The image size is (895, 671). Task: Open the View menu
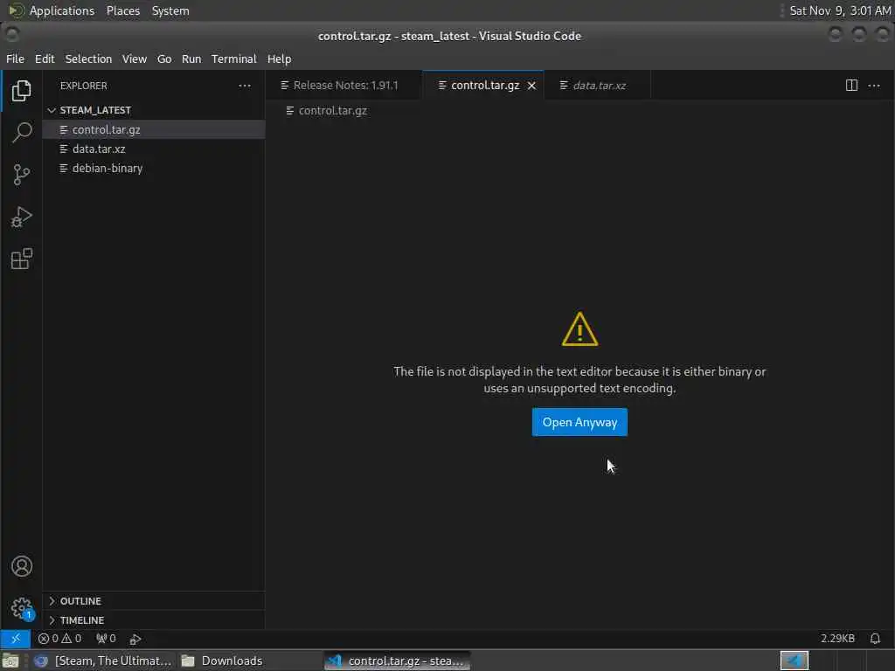[134, 59]
